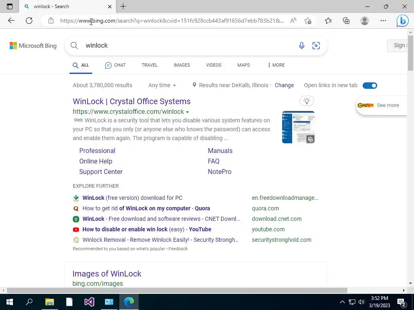Open the FAQ sitelink
The width and height of the screenshot is (414, 310).
coord(213,161)
